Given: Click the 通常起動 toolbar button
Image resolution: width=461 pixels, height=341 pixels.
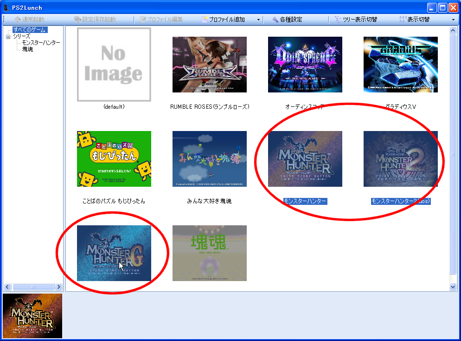Looking at the screenshot, I should (x=29, y=20).
